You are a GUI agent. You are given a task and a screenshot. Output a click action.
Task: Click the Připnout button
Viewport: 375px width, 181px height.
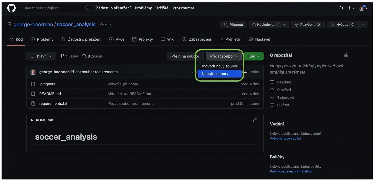point(233,25)
